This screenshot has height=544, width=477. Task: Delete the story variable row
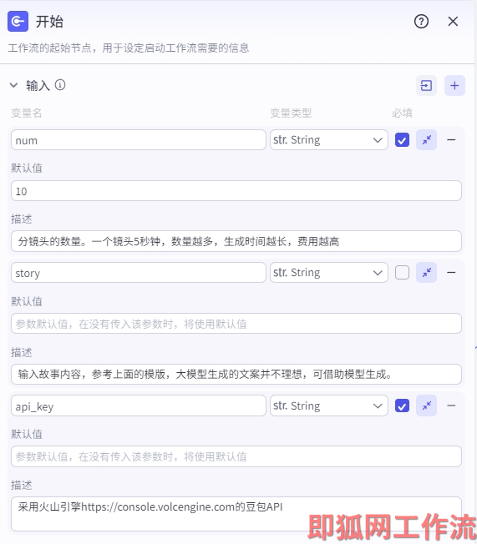click(451, 273)
